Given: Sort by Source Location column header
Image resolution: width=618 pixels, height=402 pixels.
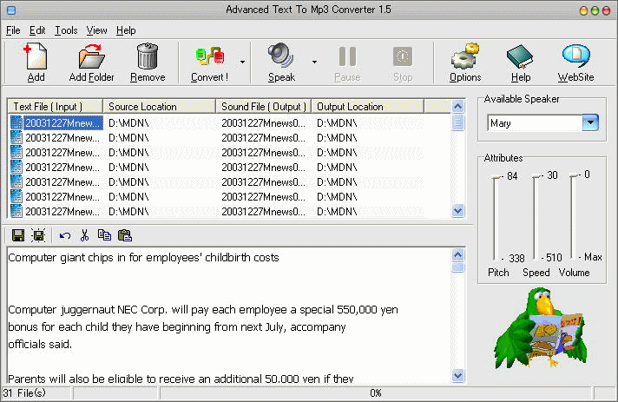Looking at the screenshot, I should coord(159,107).
